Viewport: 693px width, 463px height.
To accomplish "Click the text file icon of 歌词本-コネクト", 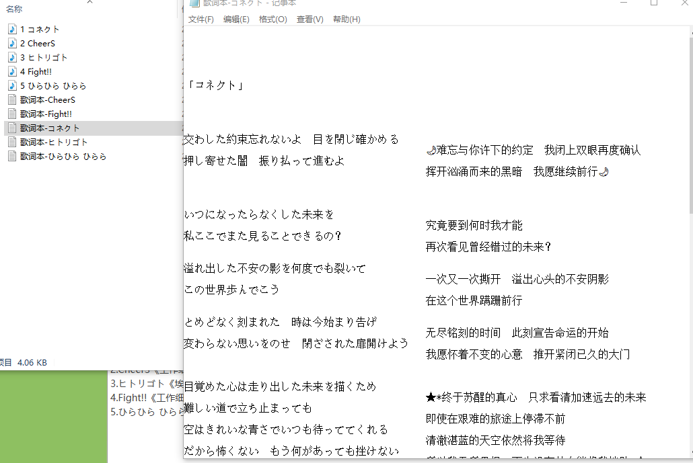I will (x=12, y=128).
